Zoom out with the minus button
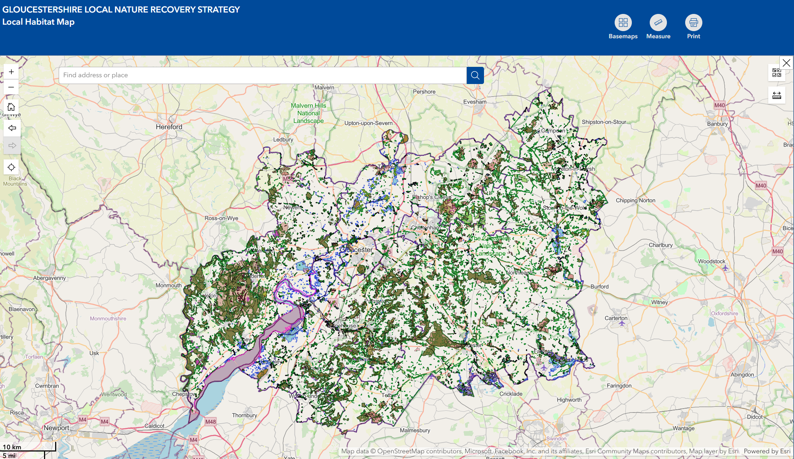 pyautogui.click(x=11, y=87)
